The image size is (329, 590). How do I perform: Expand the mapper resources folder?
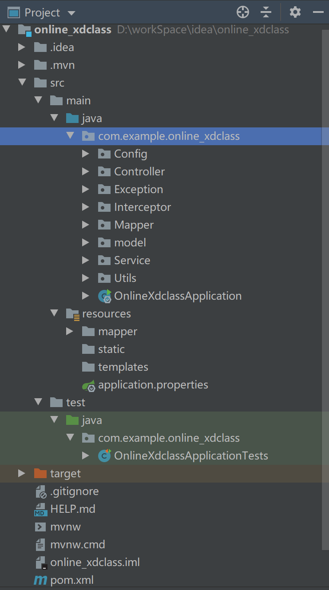tap(70, 332)
